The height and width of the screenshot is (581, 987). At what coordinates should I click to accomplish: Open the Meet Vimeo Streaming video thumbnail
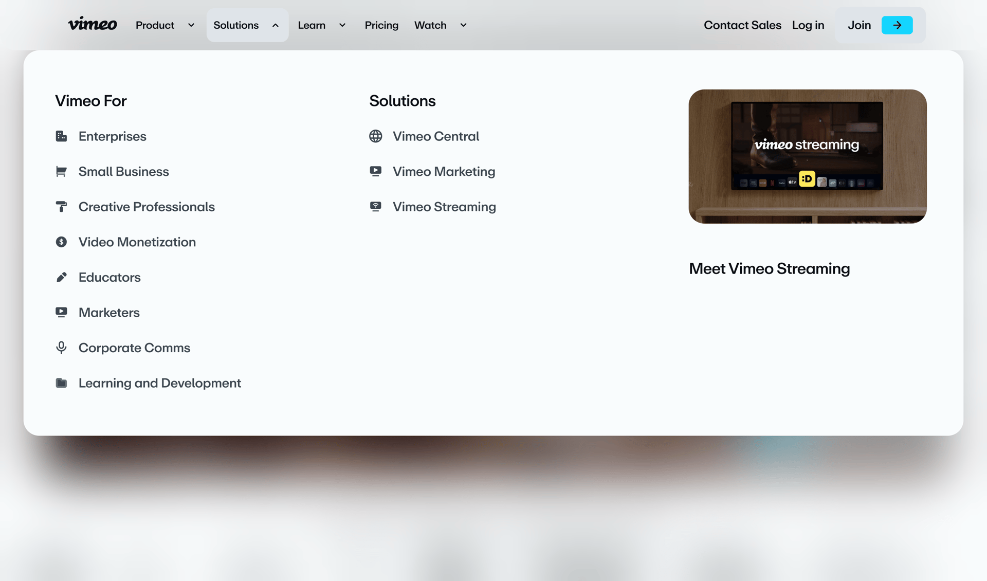pyautogui.click(x=807, y=156)
